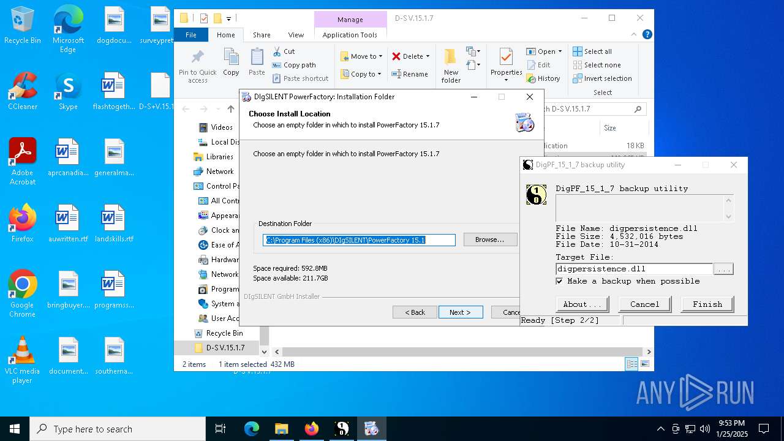Click Rename in the ribbon

click(410, 74)
